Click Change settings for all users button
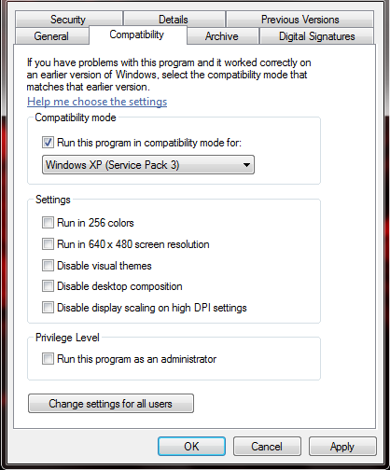The image size is (390, 470). (111, 404)
